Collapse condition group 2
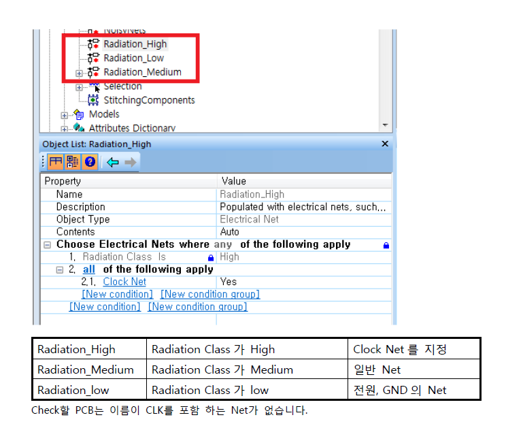The image size is (523, 443). coord(60,269)
